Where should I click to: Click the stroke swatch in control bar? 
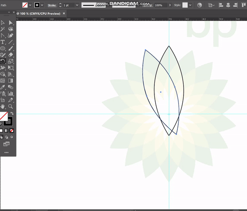[x=37, y=5]
